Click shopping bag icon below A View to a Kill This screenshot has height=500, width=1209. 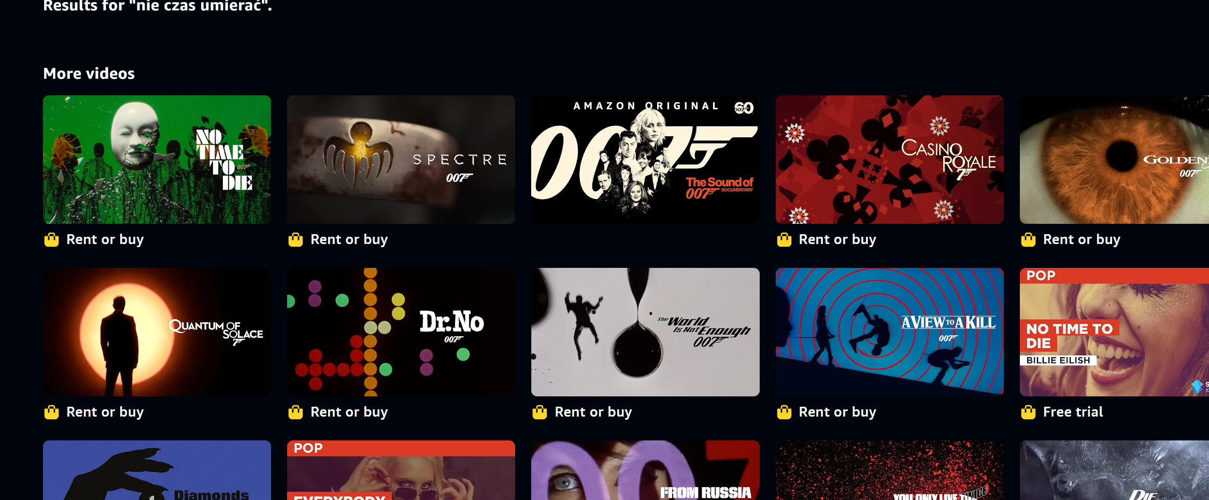tap(784, 412)
